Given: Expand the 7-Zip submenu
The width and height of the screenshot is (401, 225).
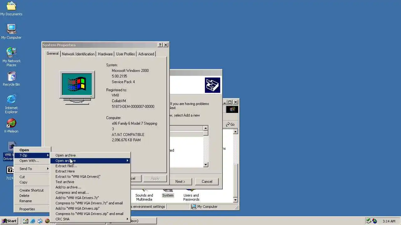Looking at the screenshot, I should (x=32, y=155).
